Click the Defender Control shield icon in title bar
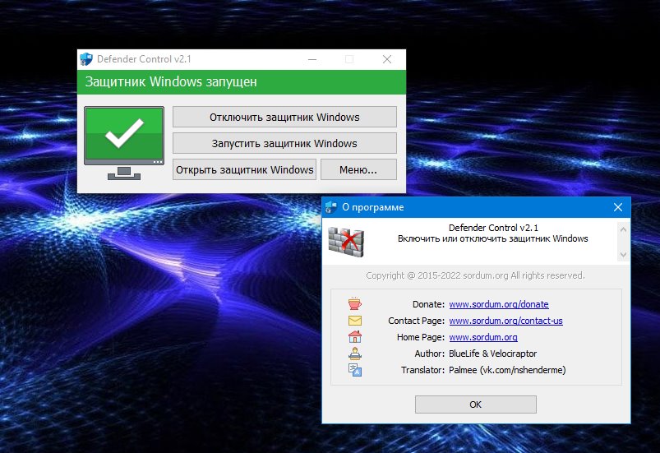Screen dimensions: 660x453 [x=86, y=59]
